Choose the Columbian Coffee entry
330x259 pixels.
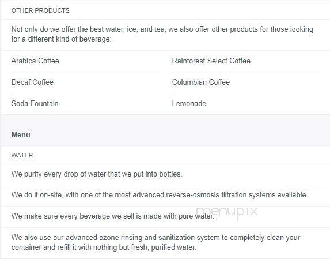click(201, 82)
